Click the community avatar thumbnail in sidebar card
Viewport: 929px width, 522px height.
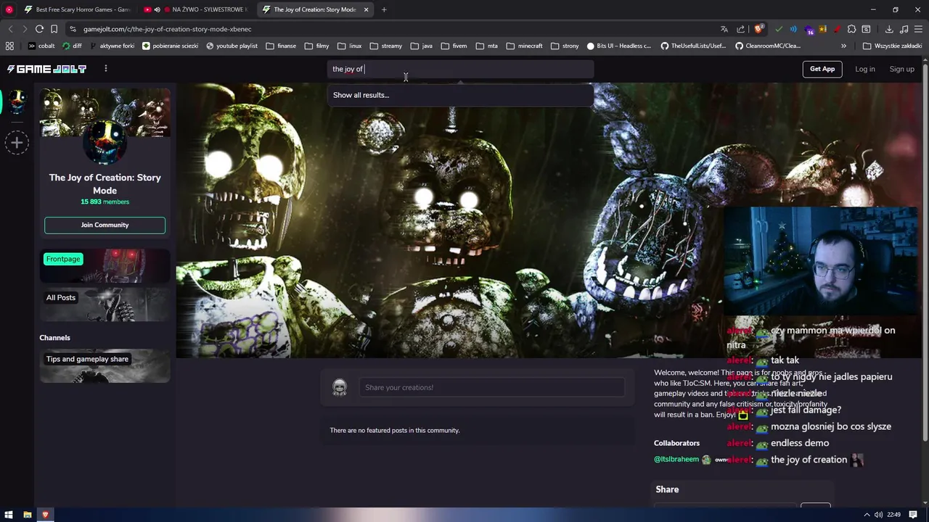[x=105, y=141]
